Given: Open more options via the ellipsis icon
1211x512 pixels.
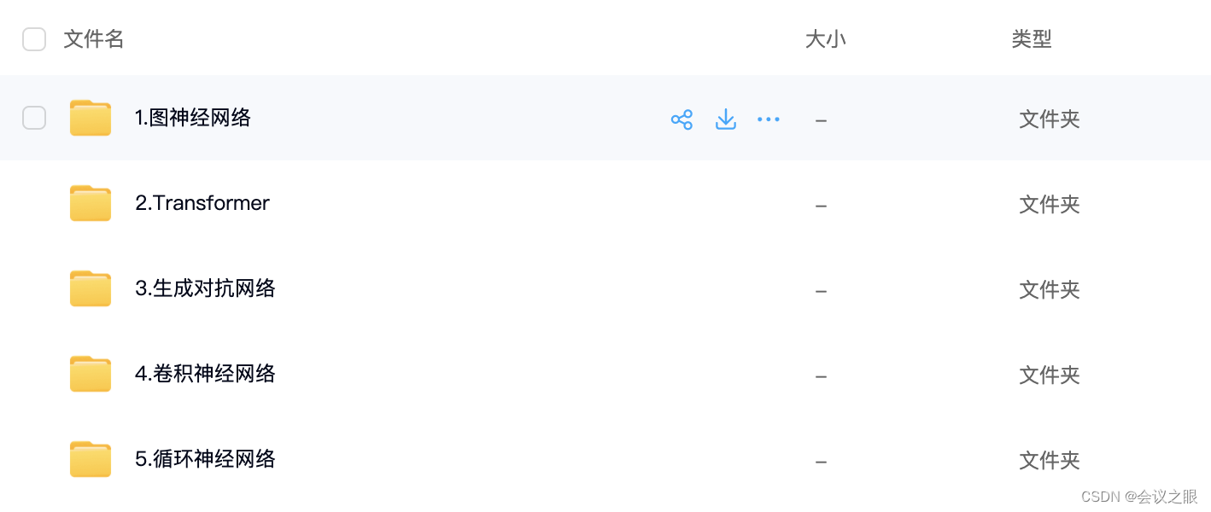Looking at the screenshot, I should [768, 119].
